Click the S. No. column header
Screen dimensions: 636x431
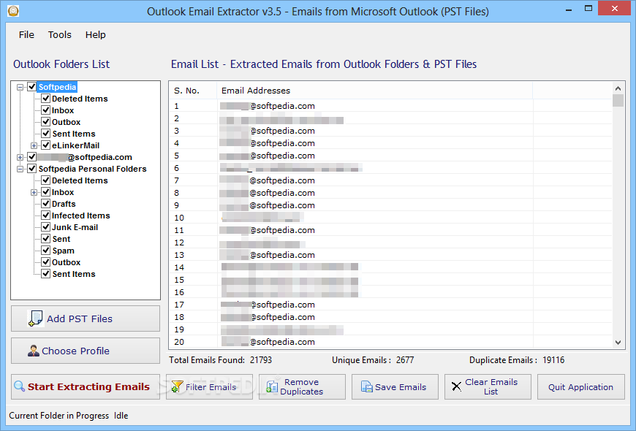[193, 91]
